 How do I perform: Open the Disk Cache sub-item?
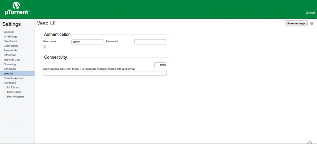14,92
